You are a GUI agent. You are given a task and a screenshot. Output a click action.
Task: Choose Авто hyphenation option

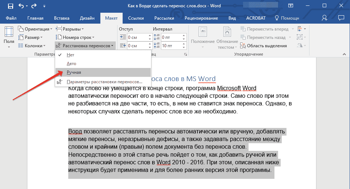103,64
